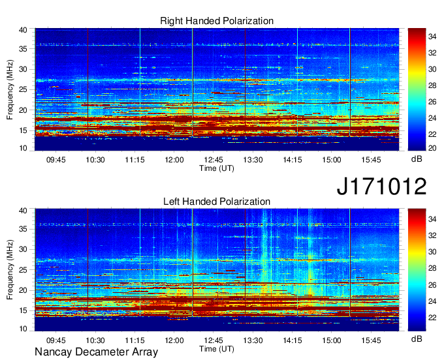Click 15:00 tick under Left Handed plot
This screenshot has height=360, width=444.
coord(332,340)
